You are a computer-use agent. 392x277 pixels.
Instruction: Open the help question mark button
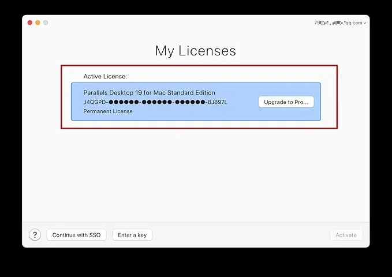(35, 235)
